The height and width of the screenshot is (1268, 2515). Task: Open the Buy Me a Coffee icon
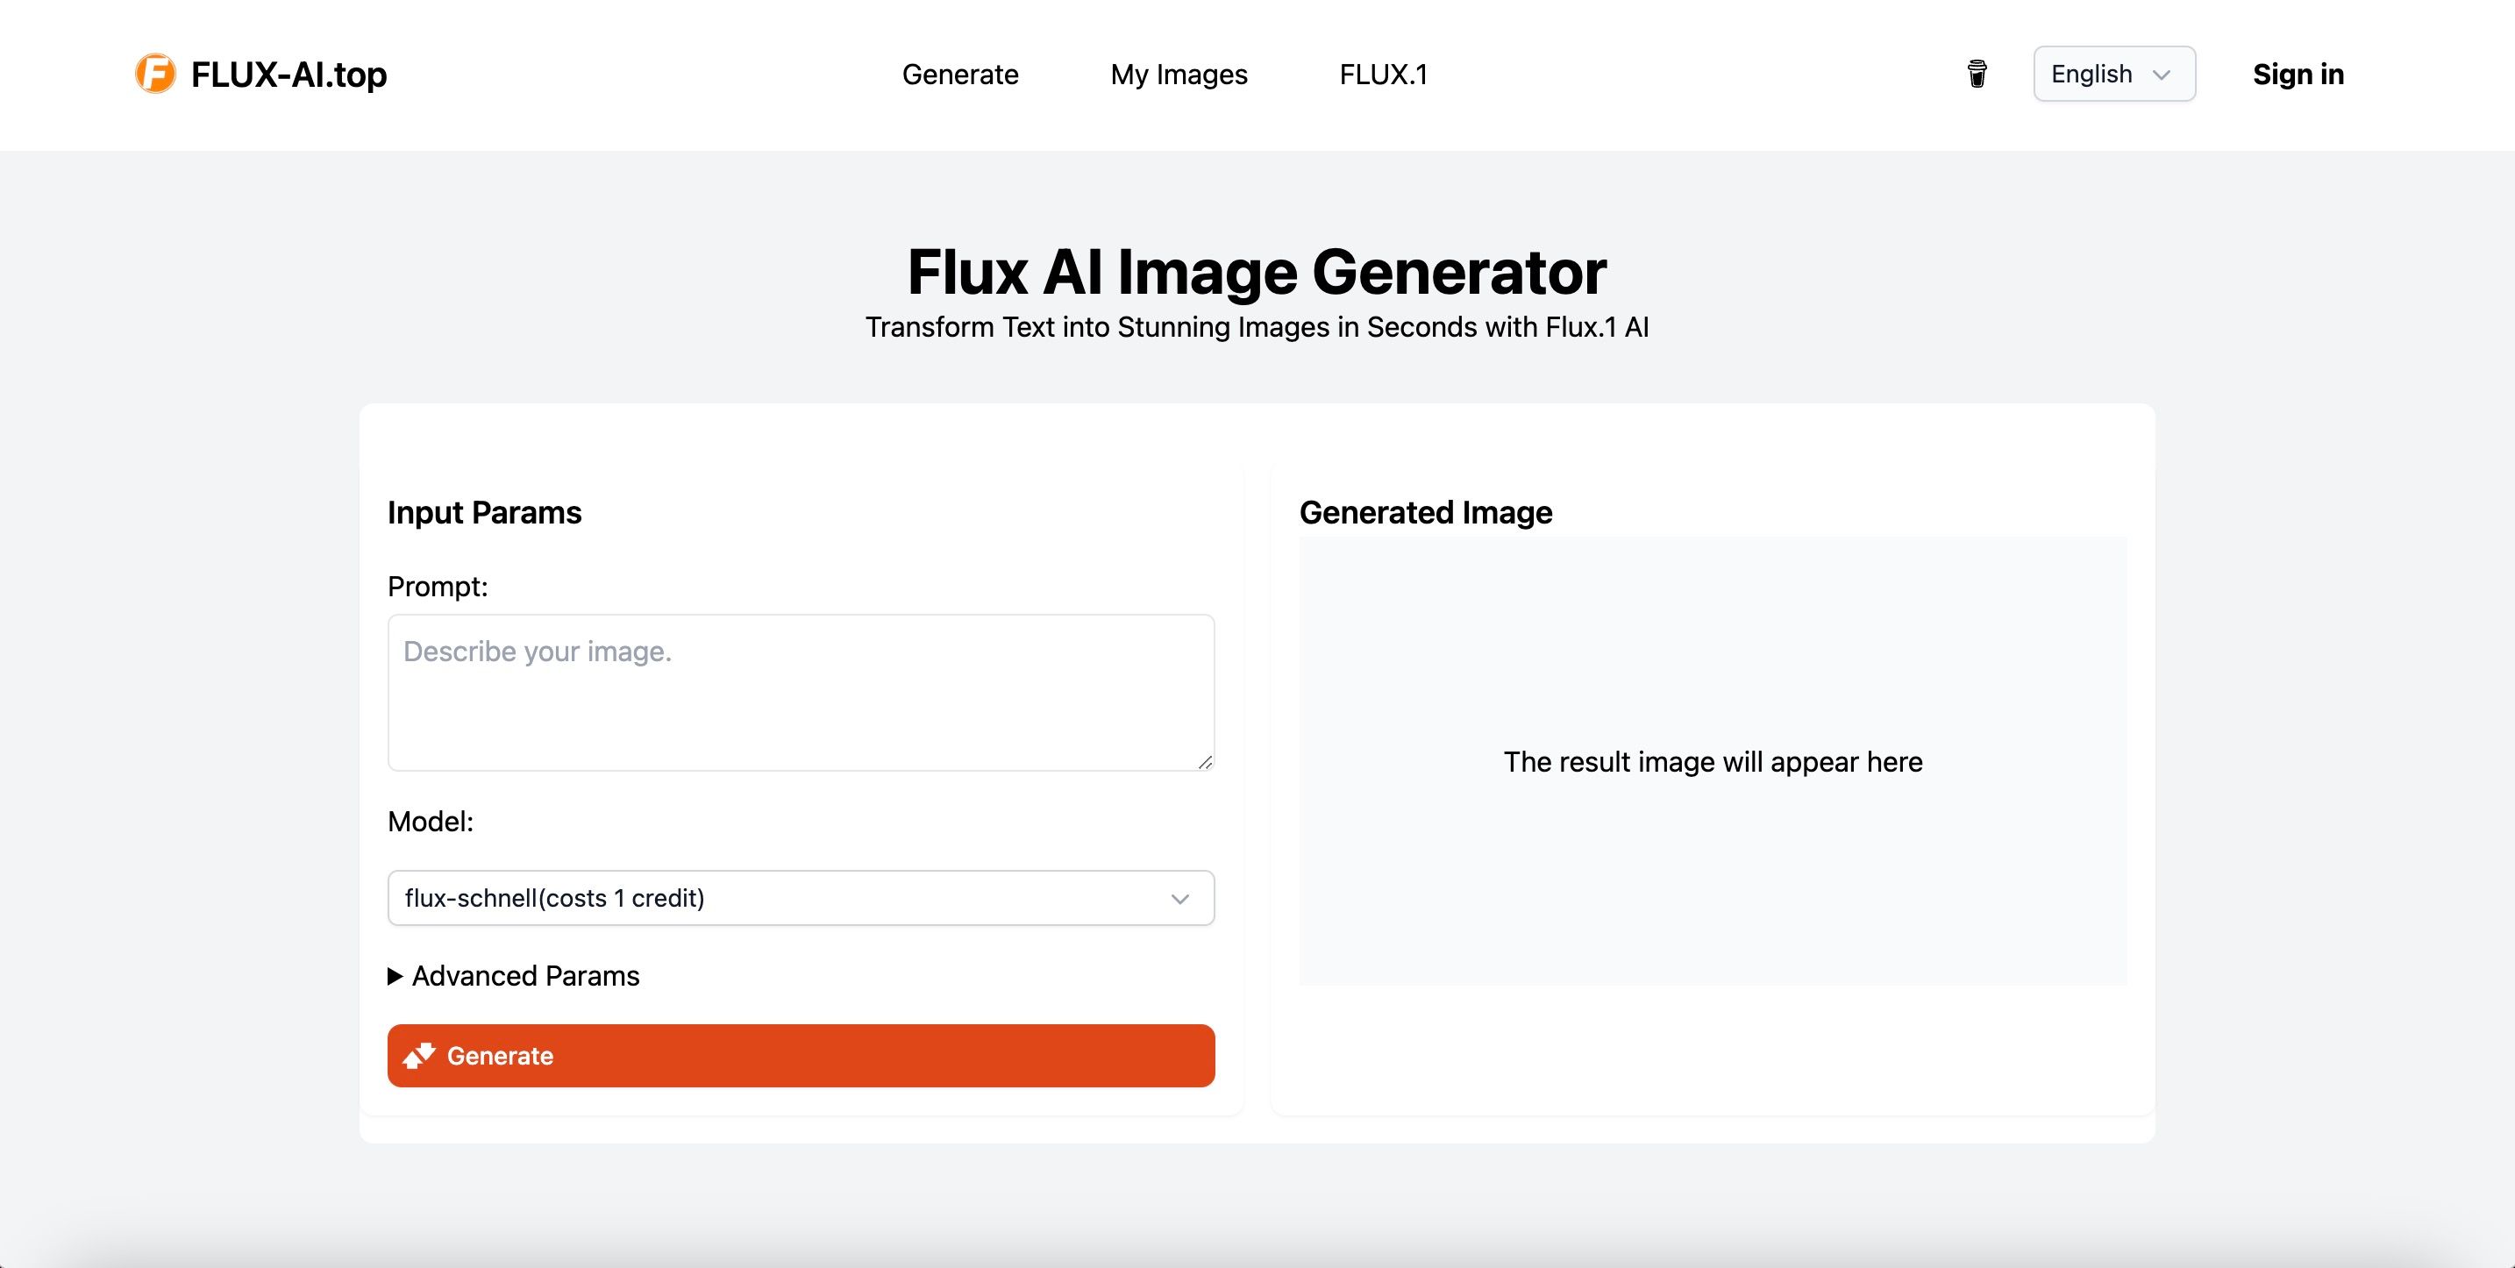point(1976,73)
